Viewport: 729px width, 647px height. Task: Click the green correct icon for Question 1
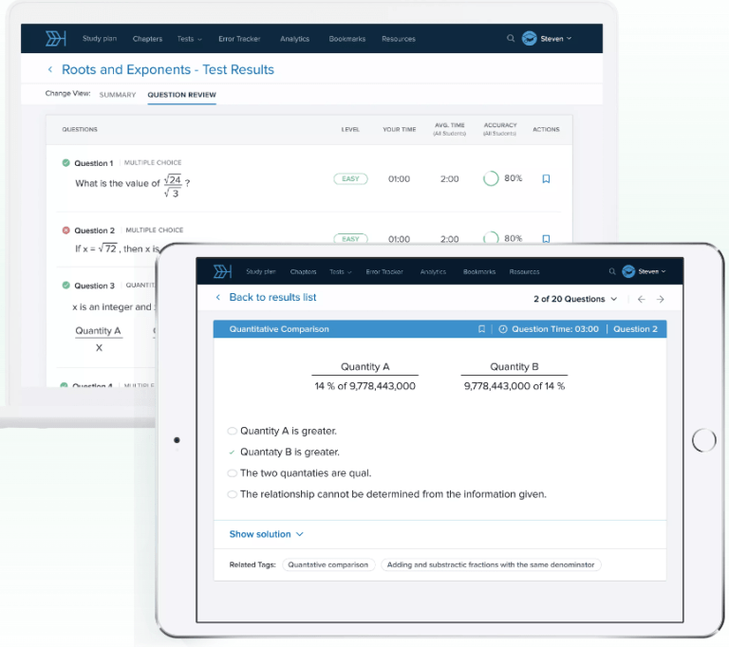coord(66,162)
